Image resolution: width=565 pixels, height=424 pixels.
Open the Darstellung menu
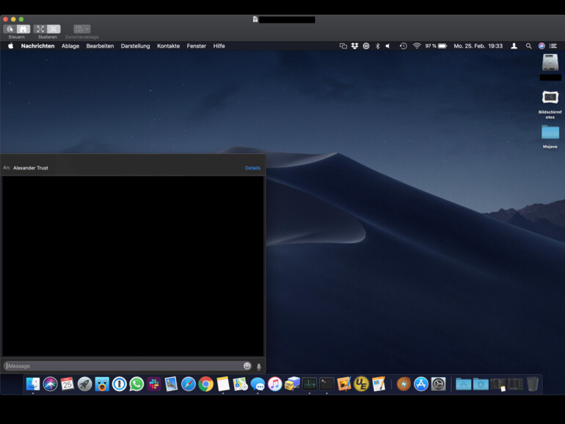coord(135,45)
